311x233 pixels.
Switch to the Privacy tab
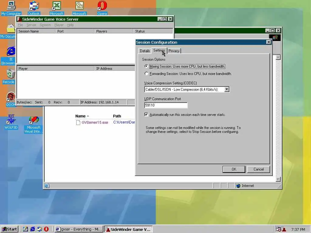click(x=174, y=51)
